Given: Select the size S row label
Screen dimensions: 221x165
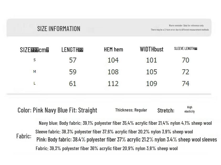Looking at the screenshot, I should 34,60.
